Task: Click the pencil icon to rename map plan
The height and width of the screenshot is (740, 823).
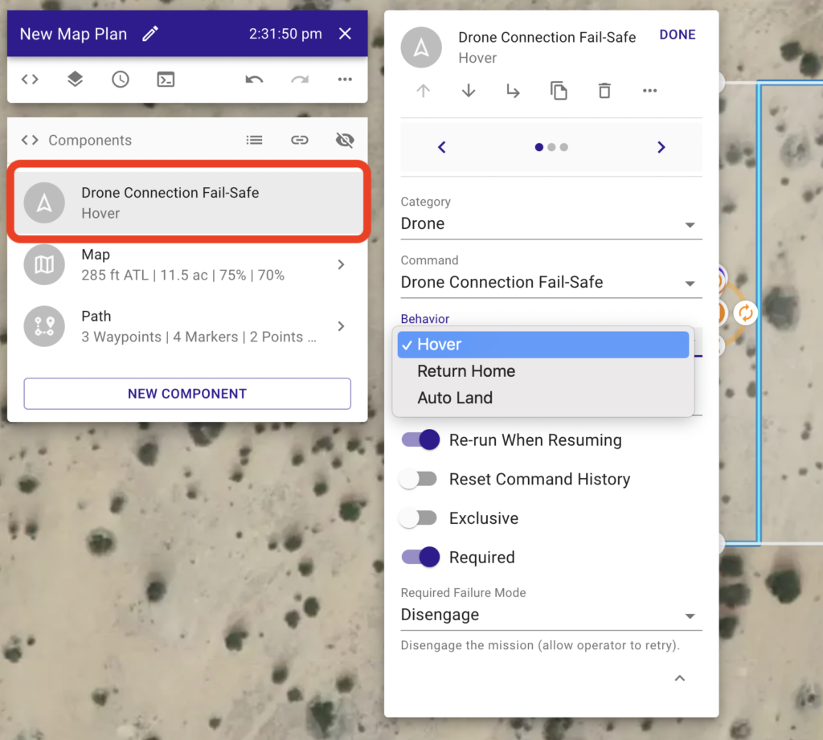Action: pyautogui.click(x=149, y=34)
